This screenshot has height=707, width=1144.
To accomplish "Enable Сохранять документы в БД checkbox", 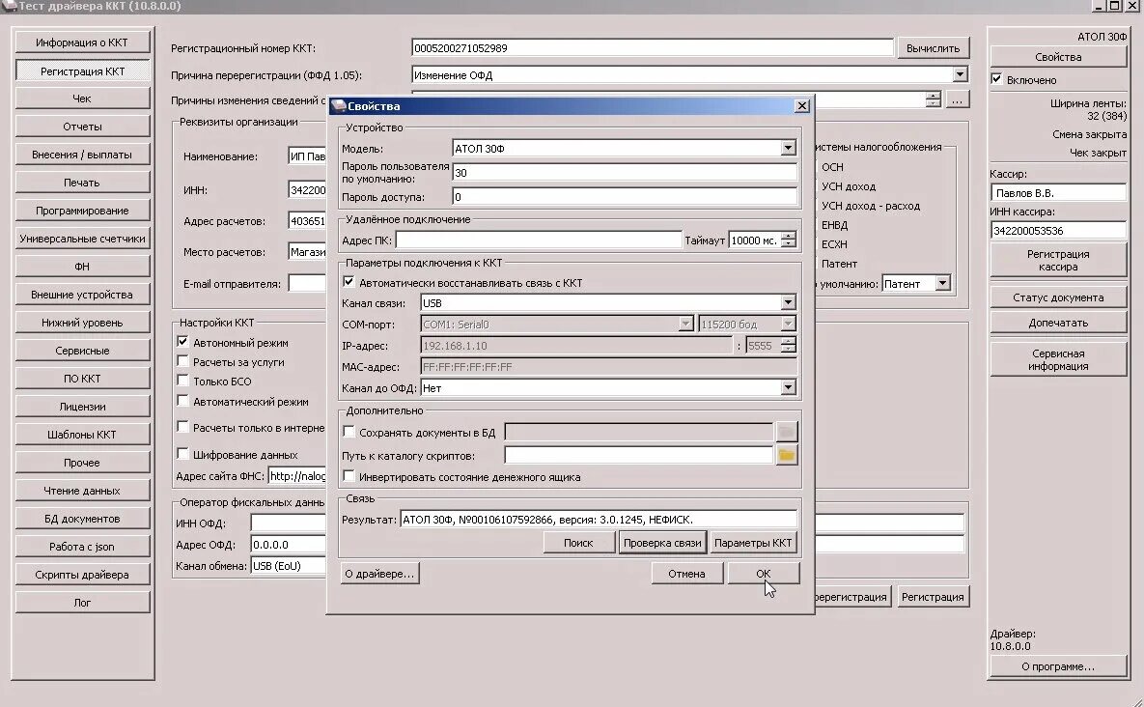I will coord(349,432).
